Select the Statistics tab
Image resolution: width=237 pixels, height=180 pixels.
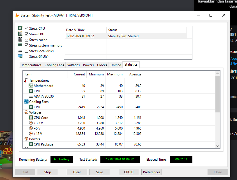coord(131,64)
